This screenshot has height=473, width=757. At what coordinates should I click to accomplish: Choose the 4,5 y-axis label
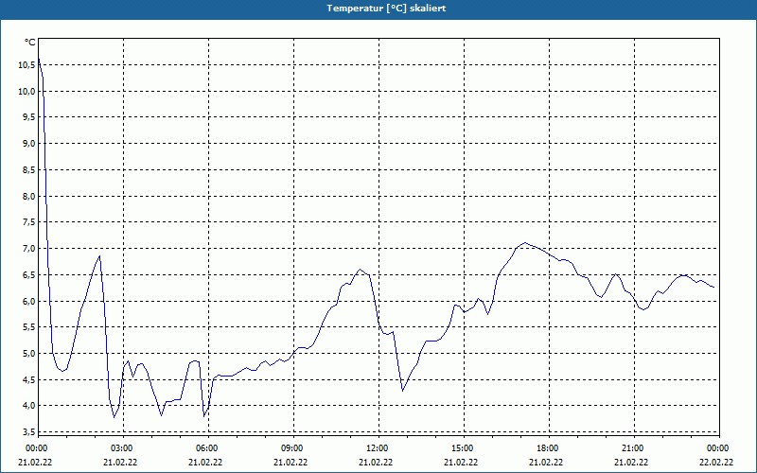click(x=28, y=380)
